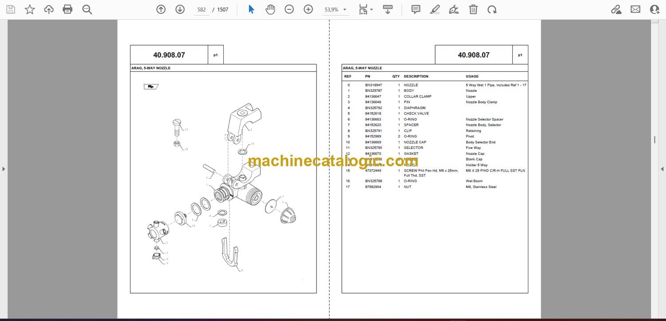This screenshot has width=666, height=321.
Task: Click the 'Five Way' usage text
Action: [473, 148]
